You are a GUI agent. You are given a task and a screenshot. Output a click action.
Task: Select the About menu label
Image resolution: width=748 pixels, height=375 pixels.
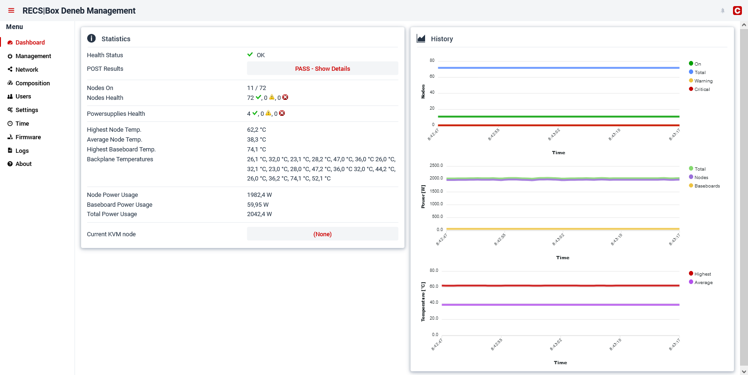point(23,164)
